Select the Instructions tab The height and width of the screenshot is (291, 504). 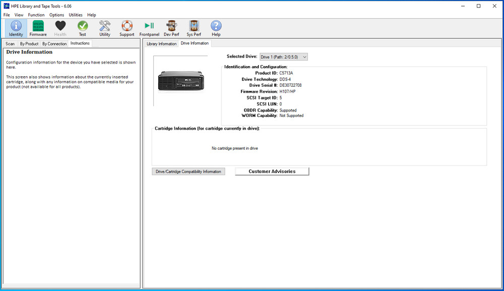point(80,43)
